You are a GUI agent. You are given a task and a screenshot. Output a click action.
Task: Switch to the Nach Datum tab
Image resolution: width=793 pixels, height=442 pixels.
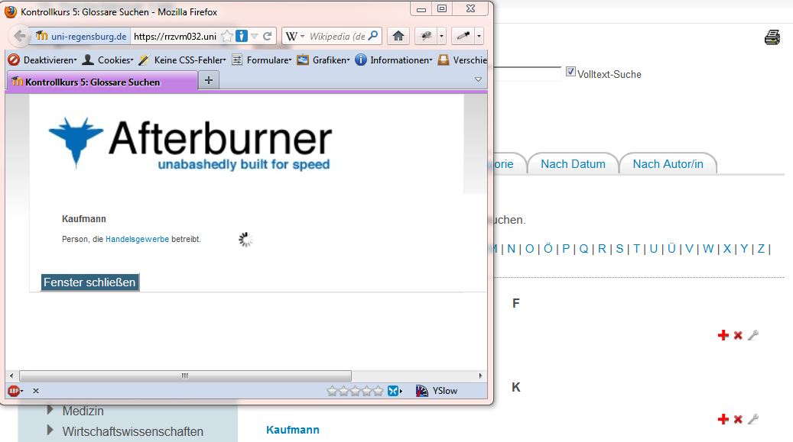(x=573, y=163)
